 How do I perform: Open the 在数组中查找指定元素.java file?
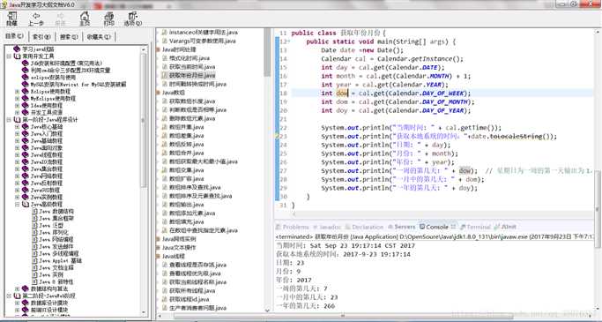(x=203, y=230)
